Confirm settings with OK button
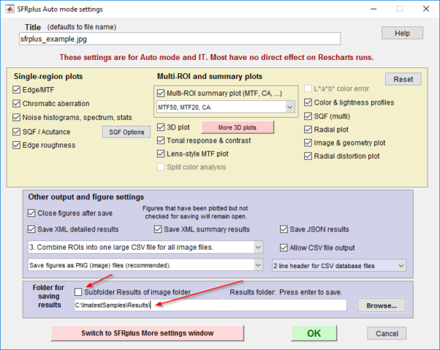 314,333
